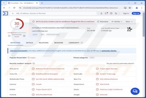The height and width of the screenshot is (98, 146).
Task: Switch to the COMMUNITY tab
Action: click(76, 43)
